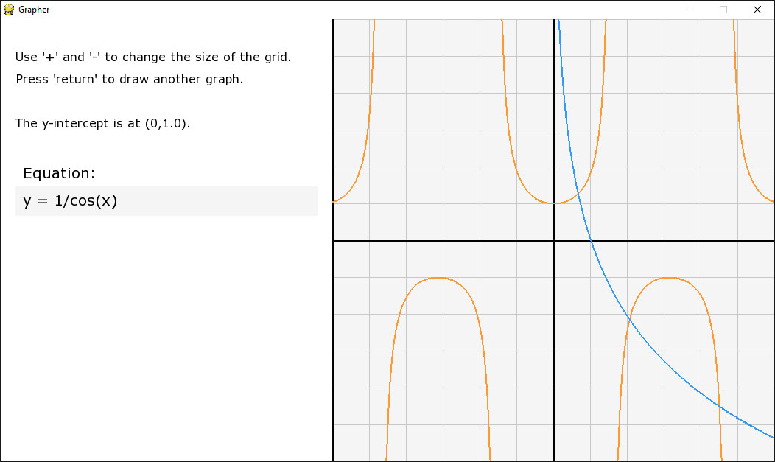775x462 pixels.
Task: Click the vertical y-axis line below origin
Action: point(554,351)
